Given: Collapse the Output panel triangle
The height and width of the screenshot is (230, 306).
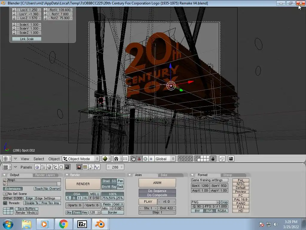Looking at the screenshot, I should click(x=4, y=175).
